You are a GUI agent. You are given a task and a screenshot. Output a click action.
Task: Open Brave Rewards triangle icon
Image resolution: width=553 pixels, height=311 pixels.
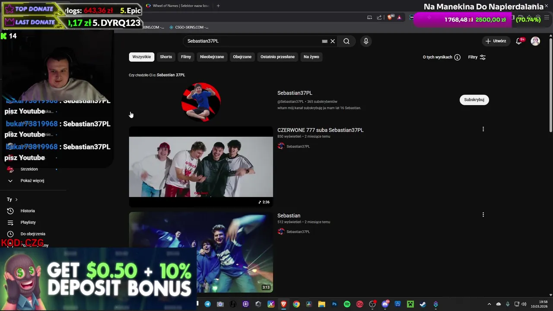tap(399, 17)
